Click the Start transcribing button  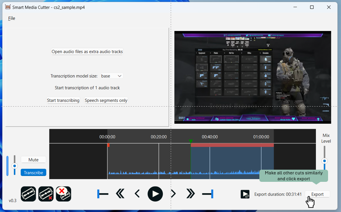tap(63, 101)
